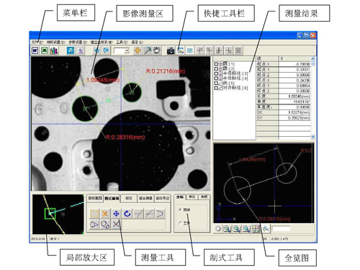This screenshot has width=360, height=270.
Task: Select the blue move arrows tool
Action: [116, 213]
